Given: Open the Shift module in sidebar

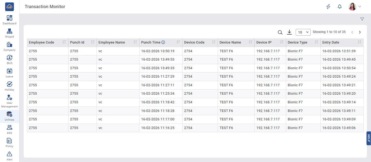Looking at the screenshot, I should [x=10, y=59].
